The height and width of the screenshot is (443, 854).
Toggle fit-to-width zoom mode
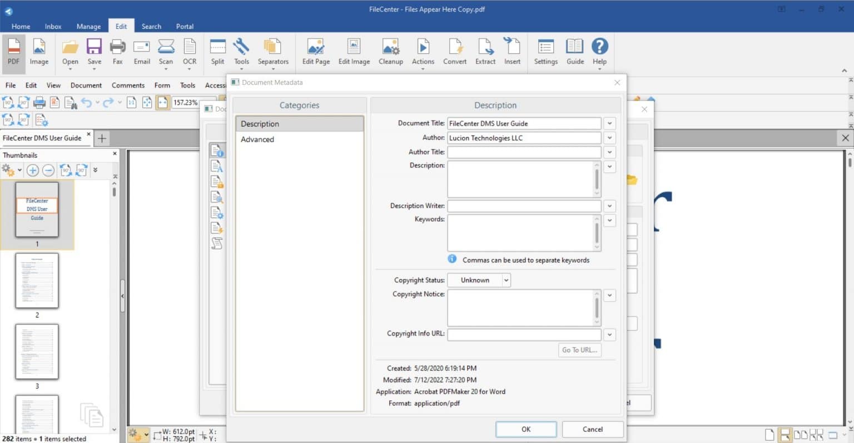(162, 102)
